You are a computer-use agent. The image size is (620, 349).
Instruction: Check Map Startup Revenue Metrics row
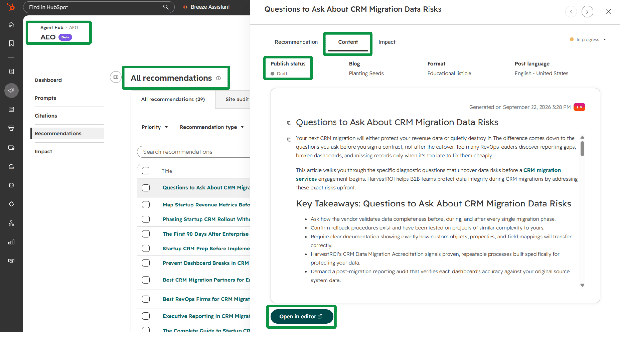point(146,205)
